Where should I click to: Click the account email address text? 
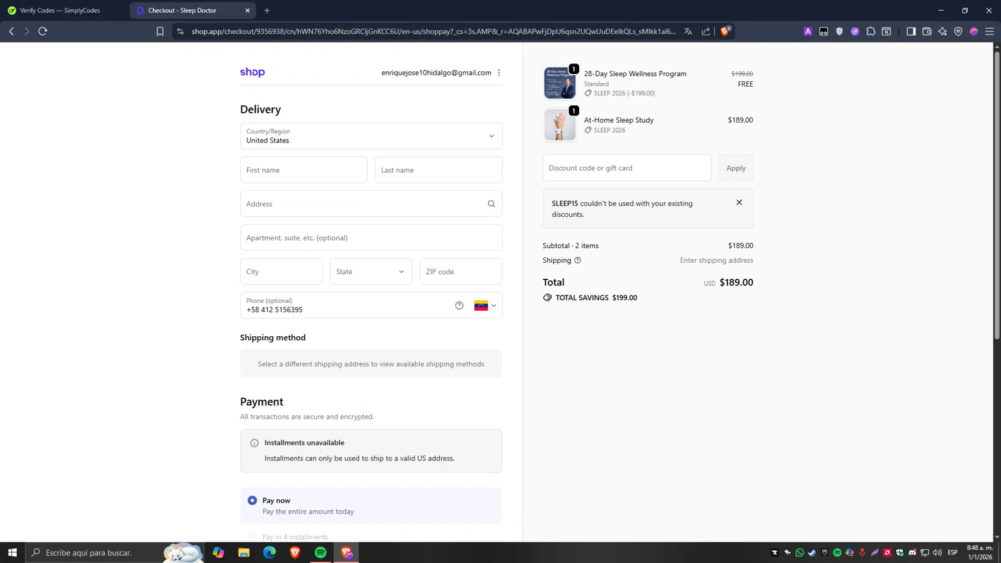pyautogui.click(x=436, y=73)
